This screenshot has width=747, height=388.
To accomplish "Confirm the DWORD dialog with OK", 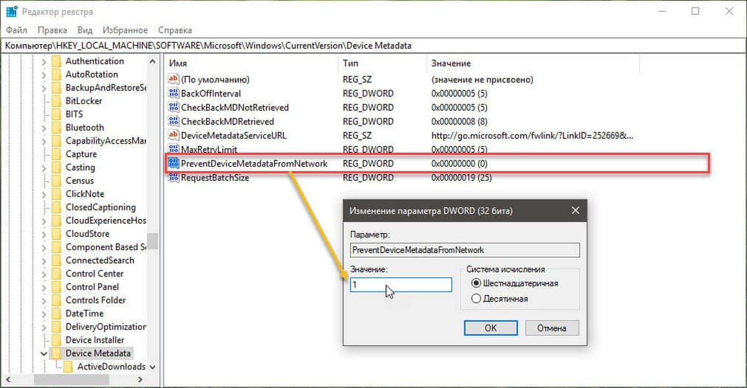I will pos(491,328).
